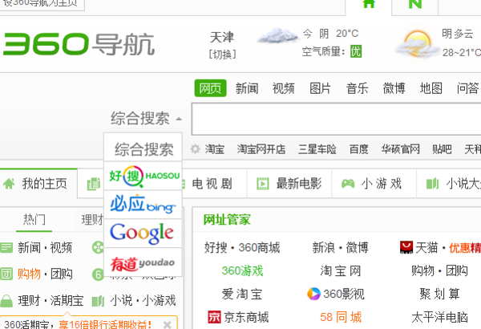
Task: Open the 聚划算 site link
Action: pos(439,294)
